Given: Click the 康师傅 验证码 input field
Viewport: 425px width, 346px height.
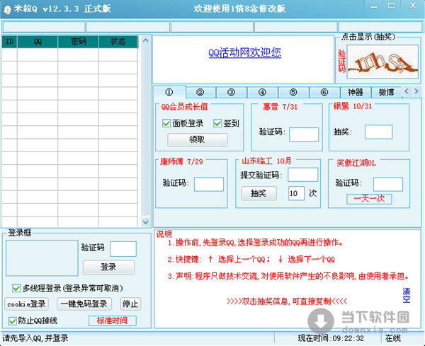Looking at the screenshot, I should 208,184.
